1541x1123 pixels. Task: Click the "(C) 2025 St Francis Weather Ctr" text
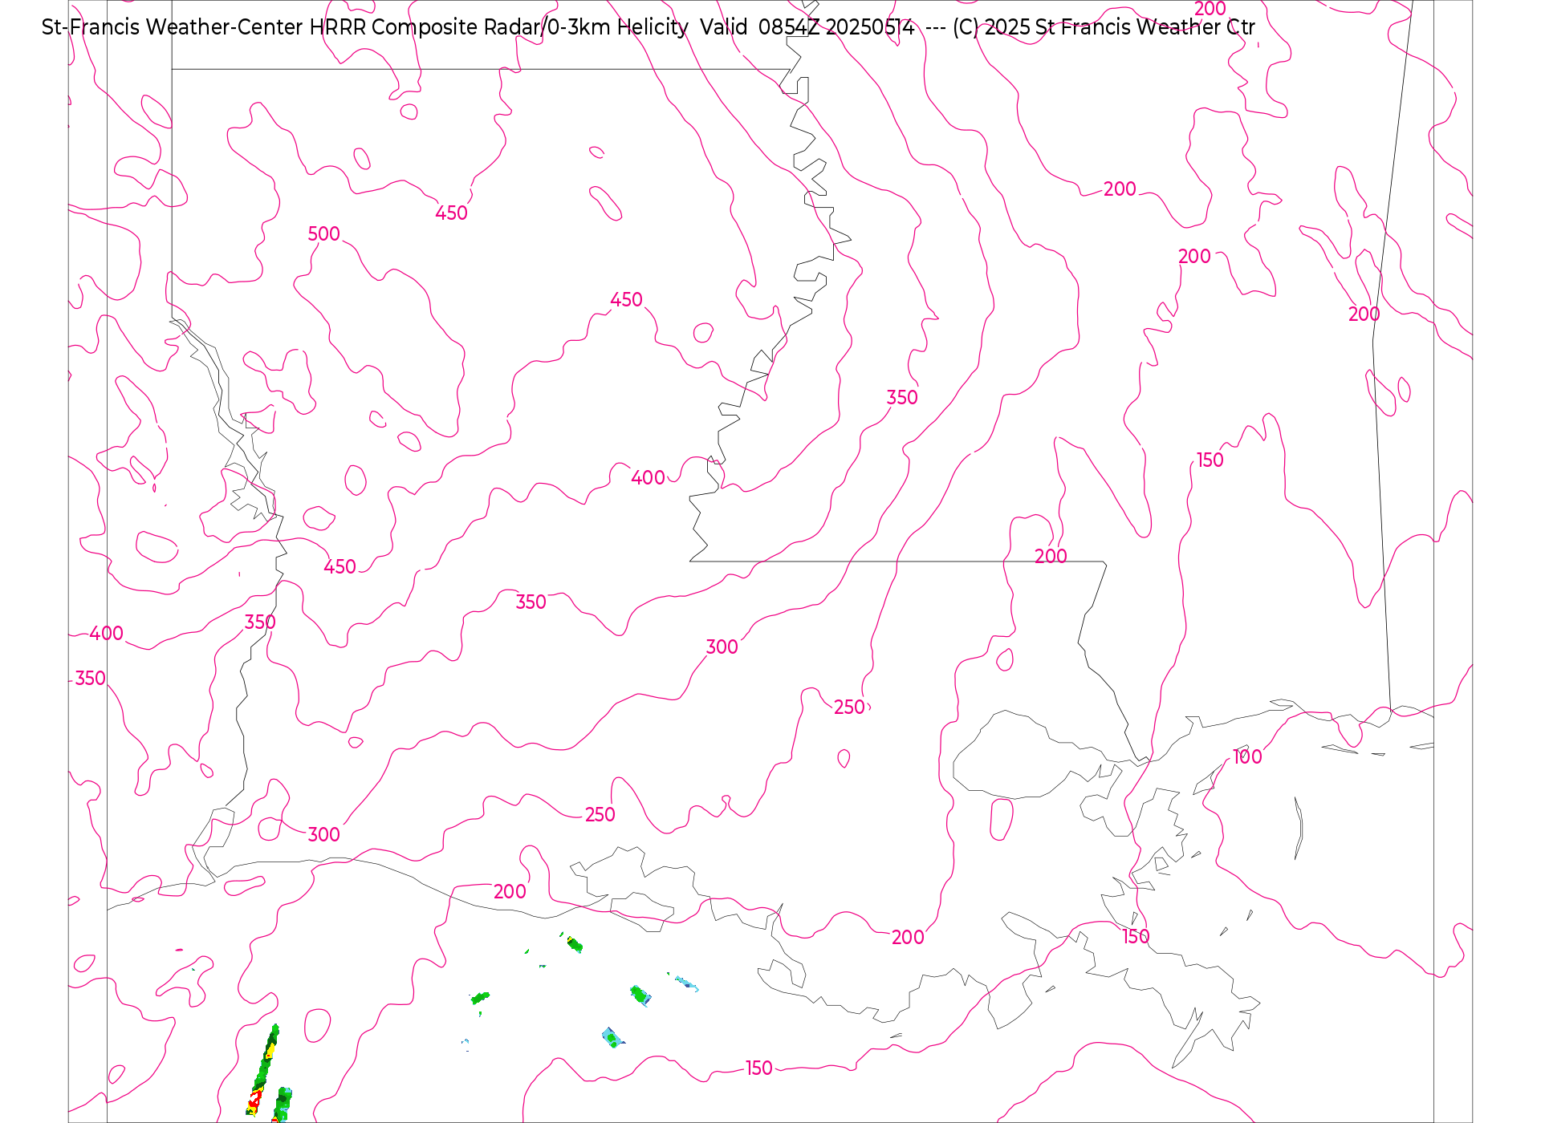[1104, 27]
